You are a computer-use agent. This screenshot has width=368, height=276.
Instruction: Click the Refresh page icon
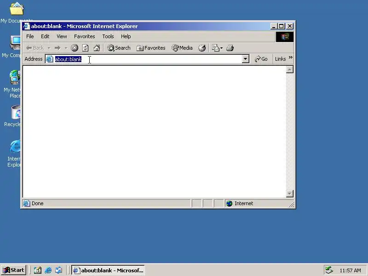pos(86,48)
